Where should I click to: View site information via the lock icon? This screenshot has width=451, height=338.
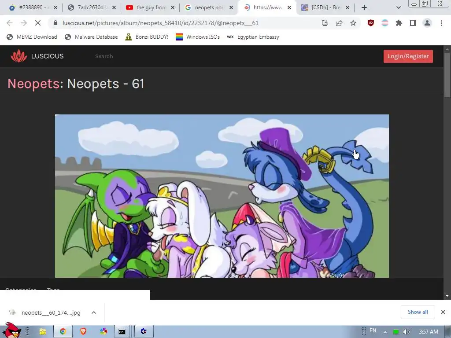point(55,23)
